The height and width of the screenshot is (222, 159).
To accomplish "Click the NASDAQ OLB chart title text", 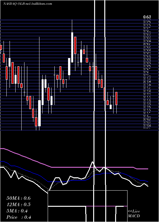I will [x=28, y=4].
